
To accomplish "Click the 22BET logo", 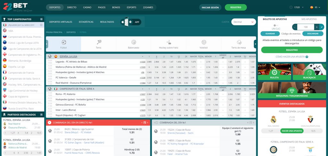I will click(x=18, y=7).
